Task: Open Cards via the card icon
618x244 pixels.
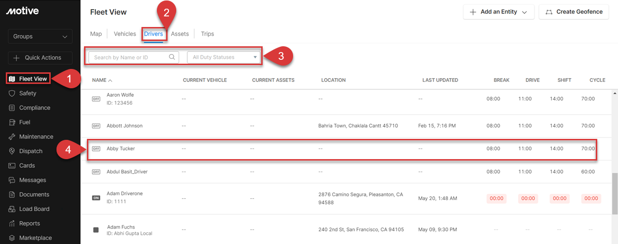Action: (12, 165)
